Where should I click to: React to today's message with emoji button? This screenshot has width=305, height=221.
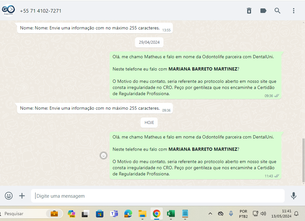tap(103, 155)
